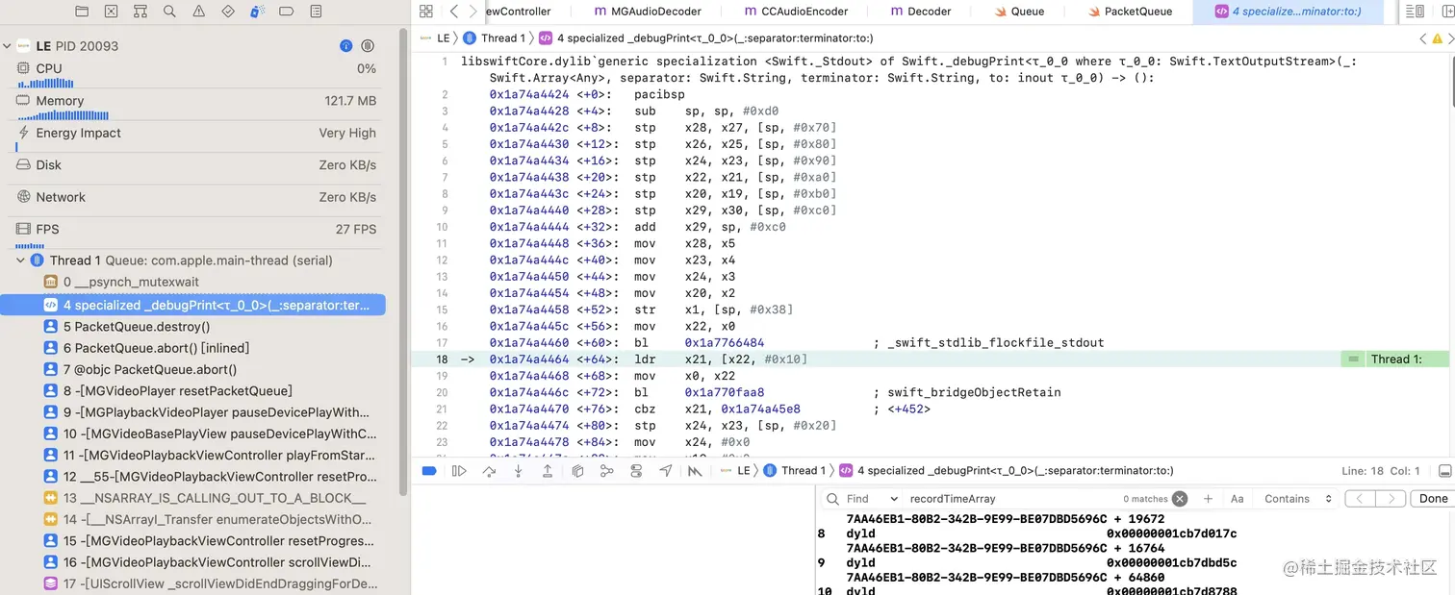Go forward with editor right chevron
The width and height of the screenshot is (1455, 595).
(x=472, y=12)
